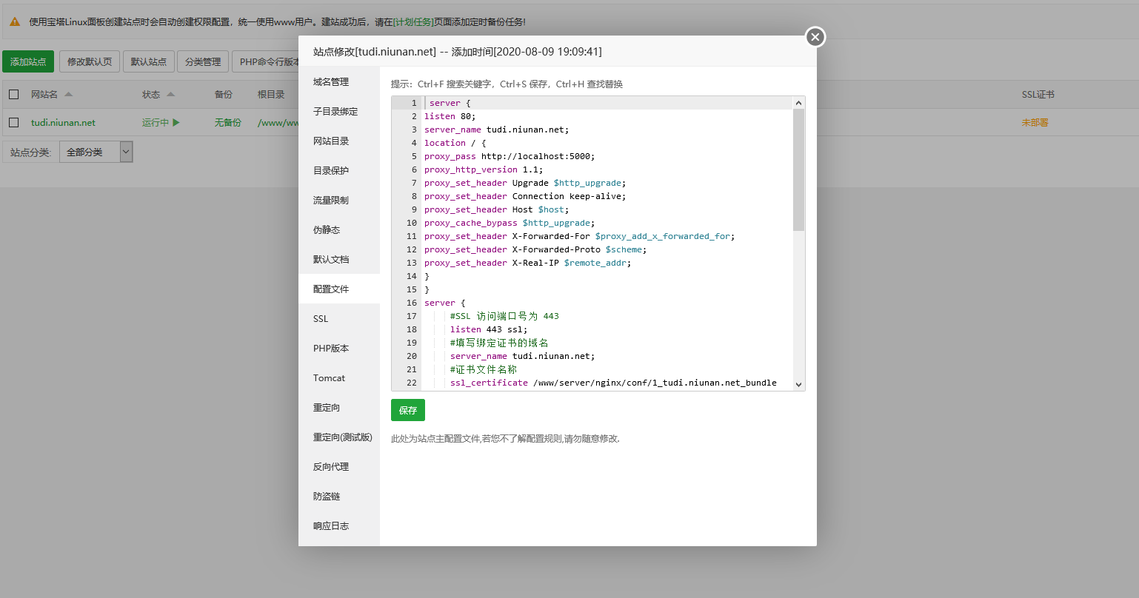Image resolution: width=1139 pixels, height=598 pixels.
Task: Click 添加站点 button
Action: point(28,61)
